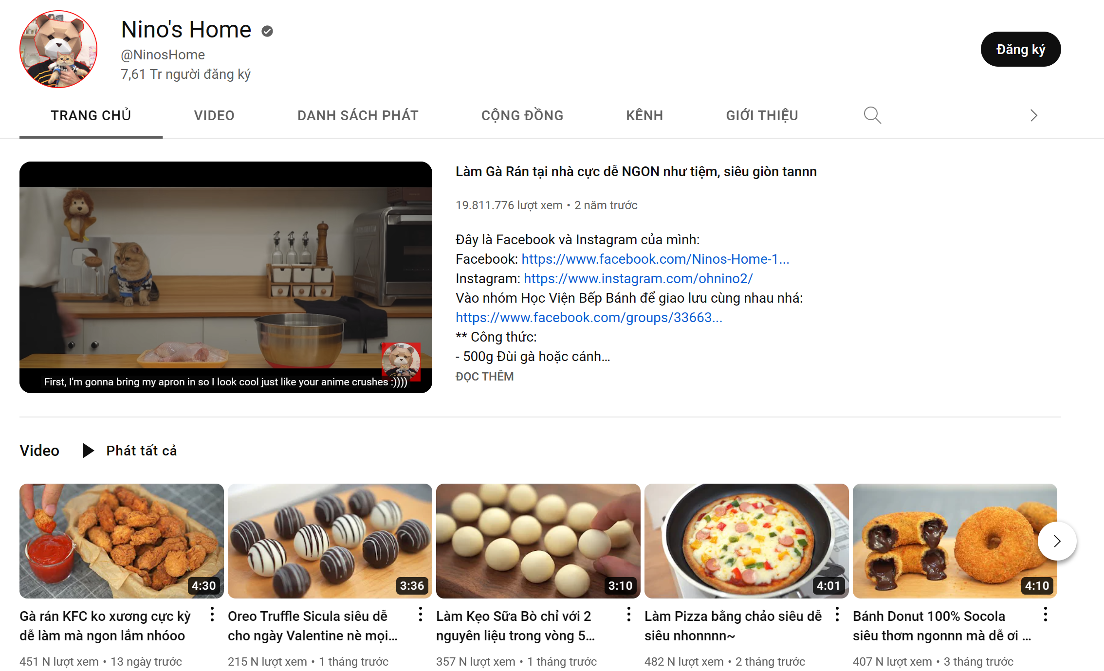The height and width of the screenshot is (671, 1104).
Task: Play the featured fried chicken video player
Action: (x=226, y=277)
